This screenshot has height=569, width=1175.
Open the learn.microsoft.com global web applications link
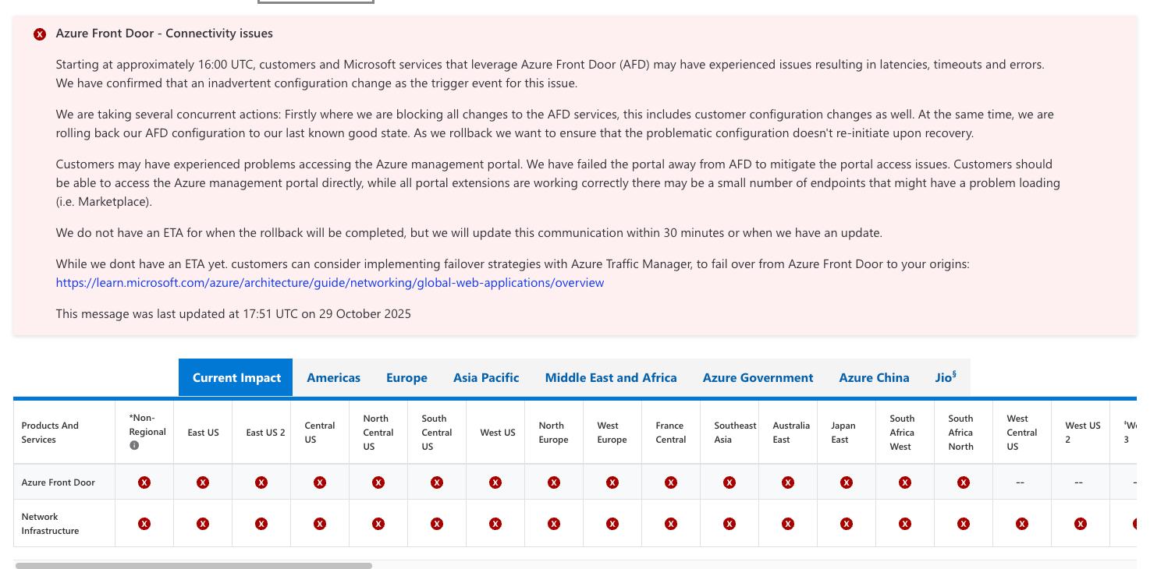[330, 283]
